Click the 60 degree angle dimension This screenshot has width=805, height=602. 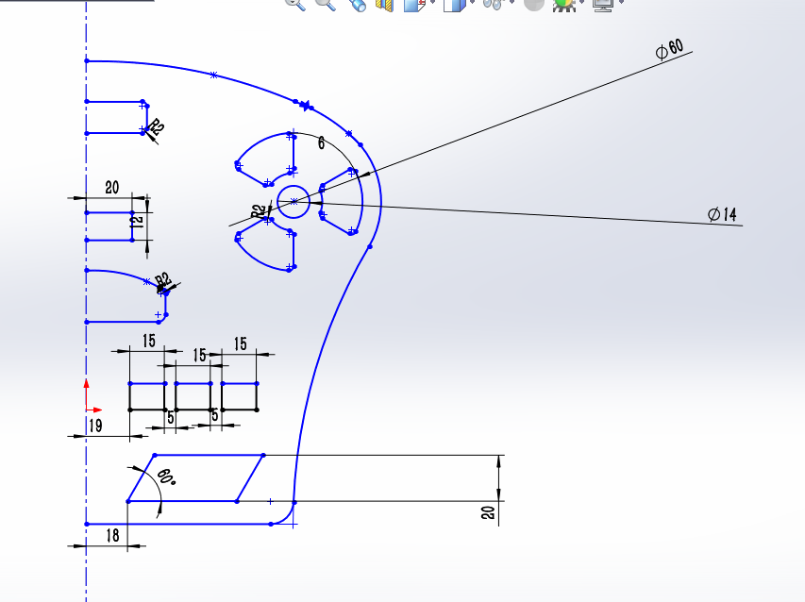165,477
